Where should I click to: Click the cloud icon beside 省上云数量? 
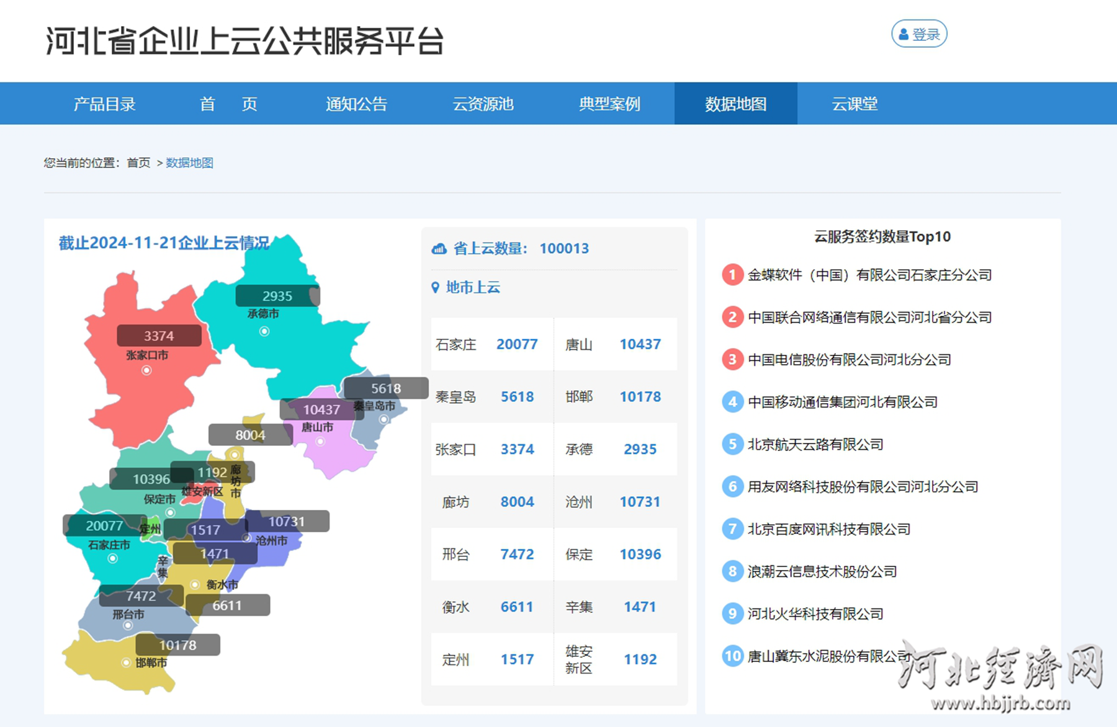pyautogui.click(x=439, y=249)
